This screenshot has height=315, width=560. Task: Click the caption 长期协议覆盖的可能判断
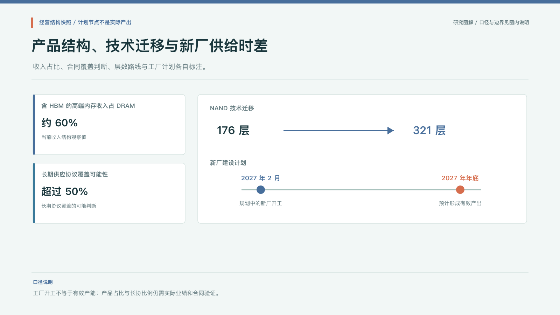[x=69, y=206]
